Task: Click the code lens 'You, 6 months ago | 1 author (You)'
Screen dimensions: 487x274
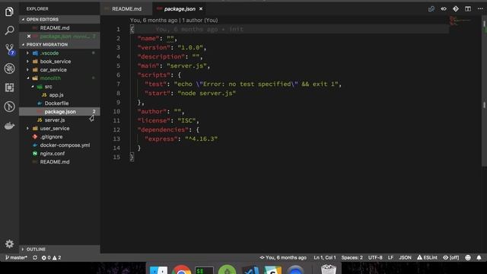Action: (x=173, y=21)
